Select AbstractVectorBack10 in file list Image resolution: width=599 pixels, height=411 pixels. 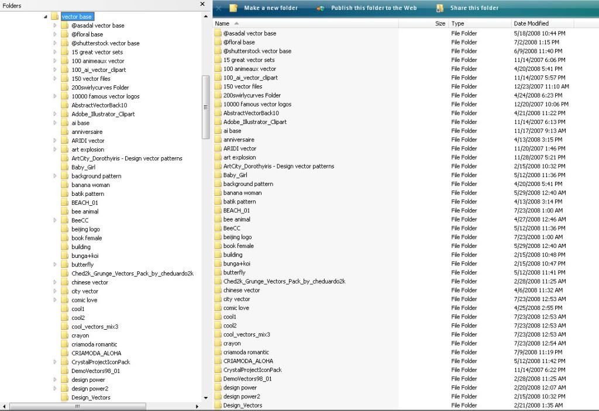tap(251, 113)
